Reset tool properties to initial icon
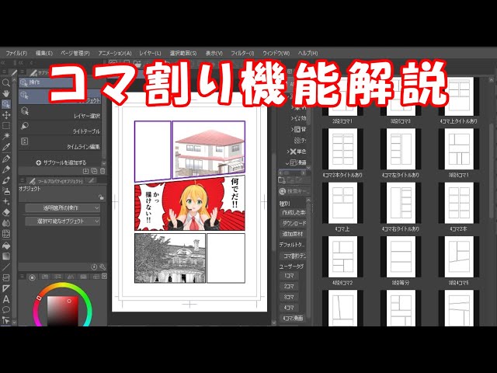 (x=94, y=267)
